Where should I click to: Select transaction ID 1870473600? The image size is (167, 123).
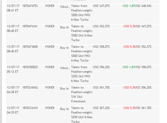pos(30,47)
